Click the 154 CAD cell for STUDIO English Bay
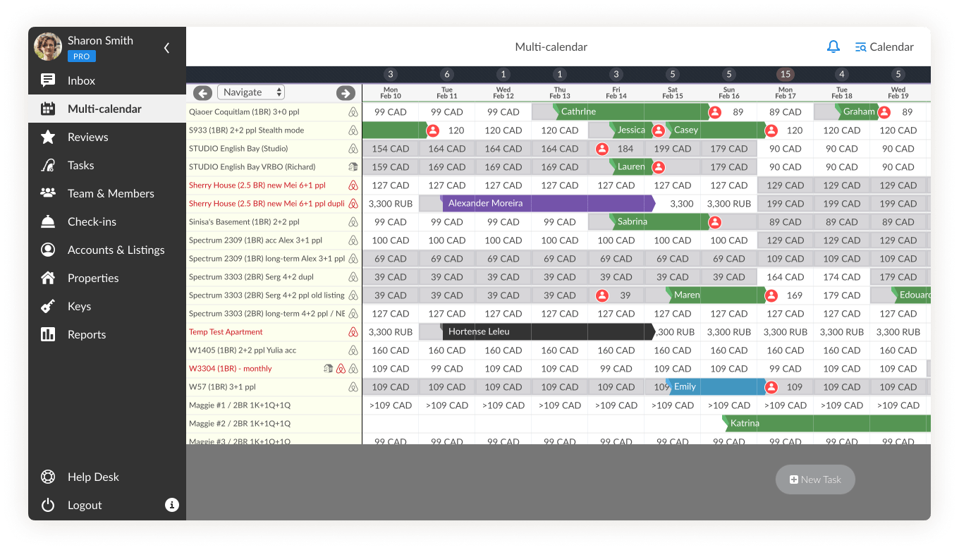 391,148
